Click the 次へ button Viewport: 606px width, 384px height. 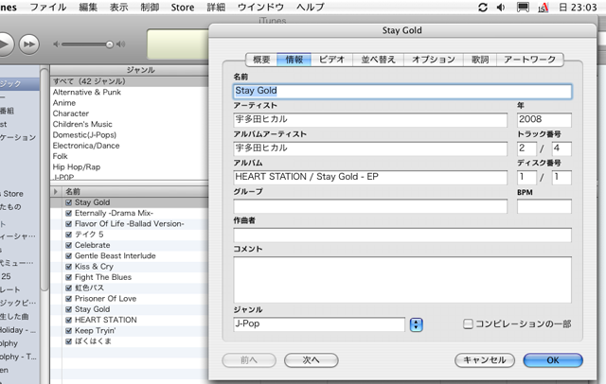pyautogui.click(x=312, y=360)
